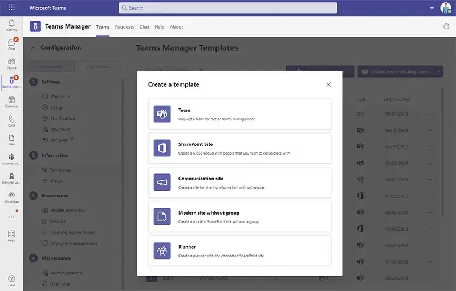Choose the SharePoint Site template title

(196, 144)
